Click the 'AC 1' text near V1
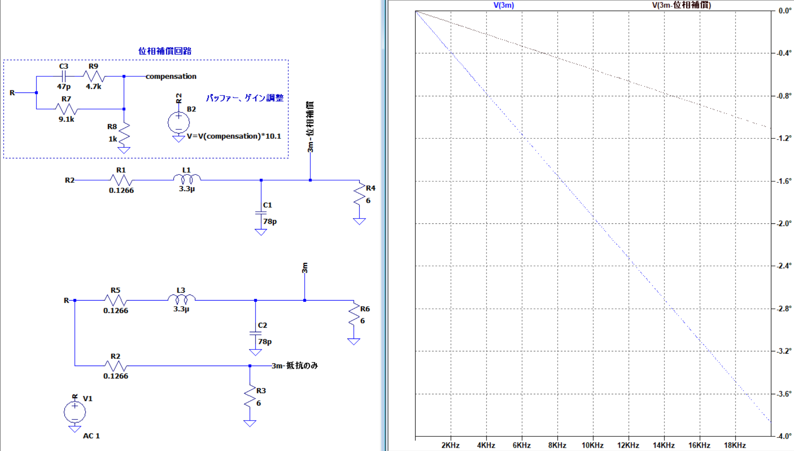Image resolution: width=794 pixels, height=451 pixels. [91, 436]
